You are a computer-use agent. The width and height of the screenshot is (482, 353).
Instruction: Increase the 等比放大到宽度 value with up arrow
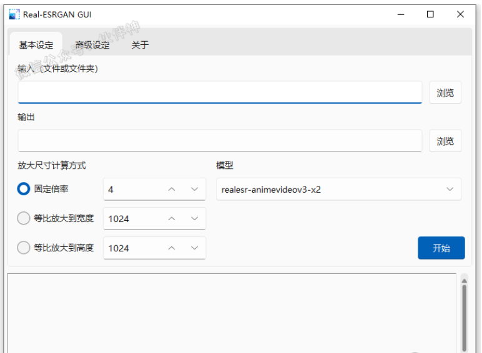click(x=172, y=218)
